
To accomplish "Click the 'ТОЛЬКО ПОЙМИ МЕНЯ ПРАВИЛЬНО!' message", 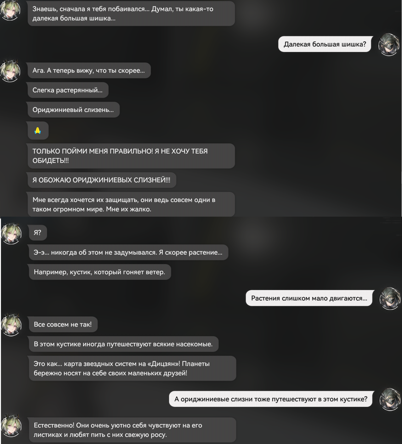I will tap(131, 156).
